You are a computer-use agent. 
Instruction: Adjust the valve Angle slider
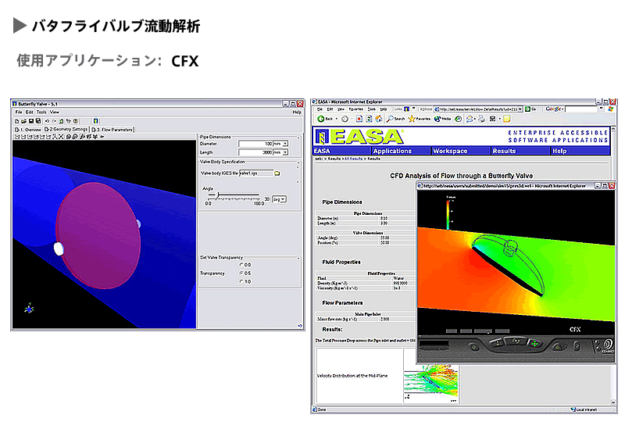218,195
